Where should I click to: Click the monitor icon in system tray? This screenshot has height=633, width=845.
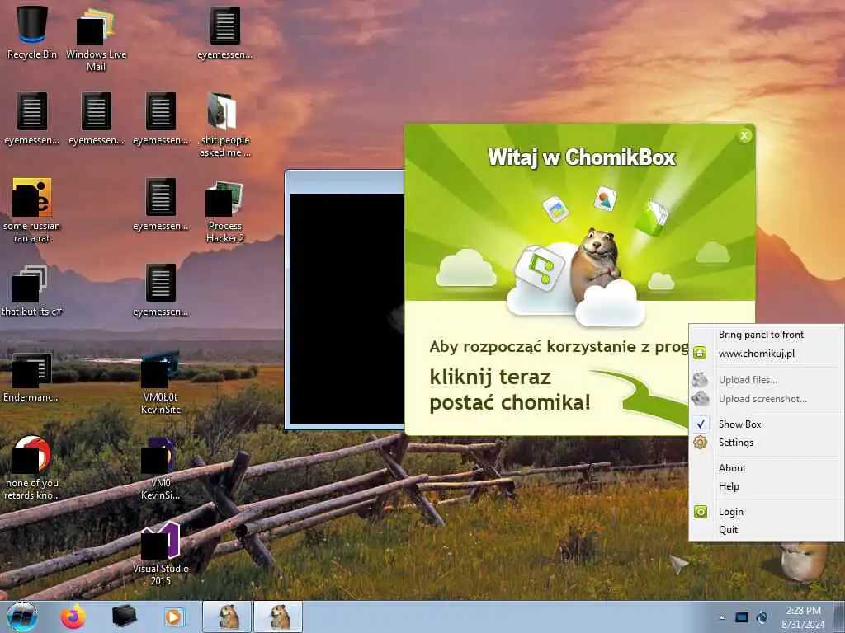tap(742, 617)
